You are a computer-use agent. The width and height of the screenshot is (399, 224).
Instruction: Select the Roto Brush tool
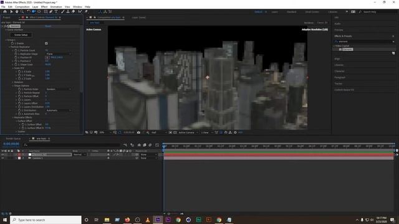click(x=80, y=12)
